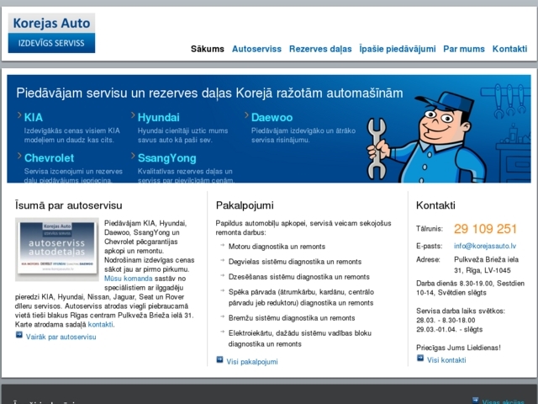Click the Priecīgas Jums Lieldienas! text
Screen dimensions: 538x404
click(x=458, y=348)
